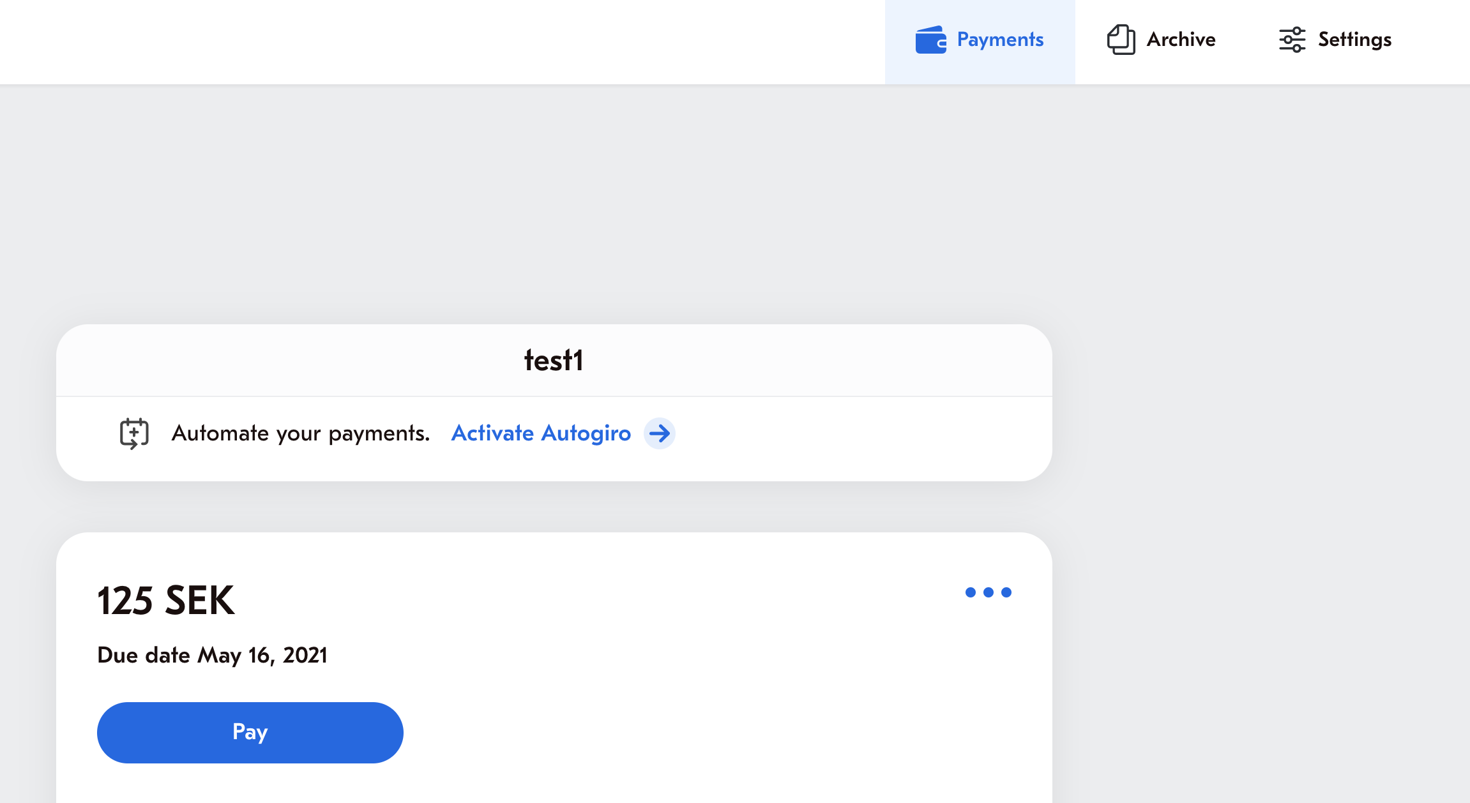Click the blue arrow circle icon

click(660, 433)
